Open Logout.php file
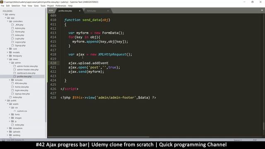The image size is (265, 149). pos(20,42)
